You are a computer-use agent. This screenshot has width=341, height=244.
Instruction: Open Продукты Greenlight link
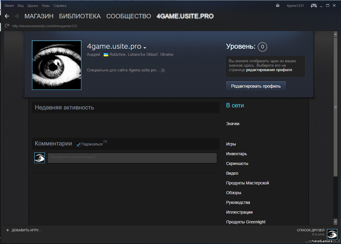point(246,222)
